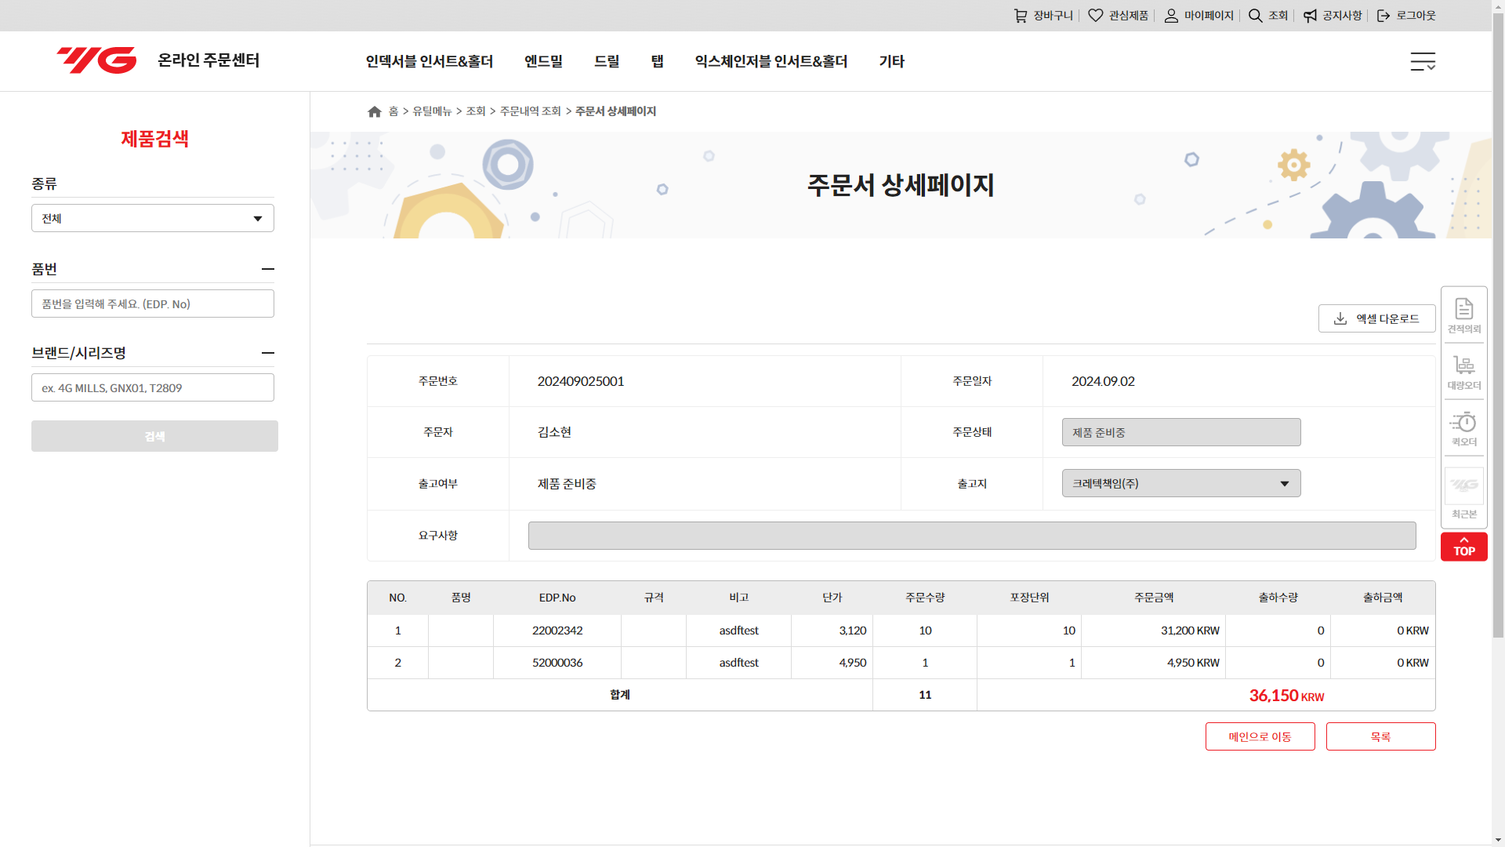Screen dimensions: 1505x847
Task: Open 최근본 recently viewed thumbnail
Action: click(1463, 486)
